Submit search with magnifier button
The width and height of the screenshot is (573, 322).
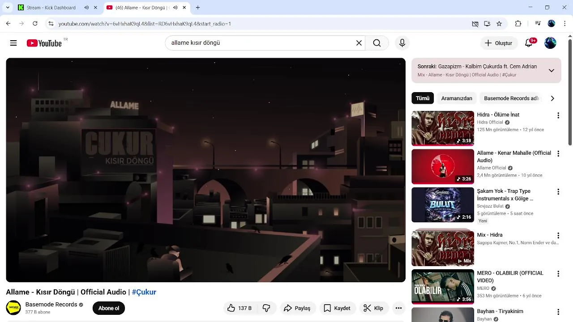tap(377, 43)
